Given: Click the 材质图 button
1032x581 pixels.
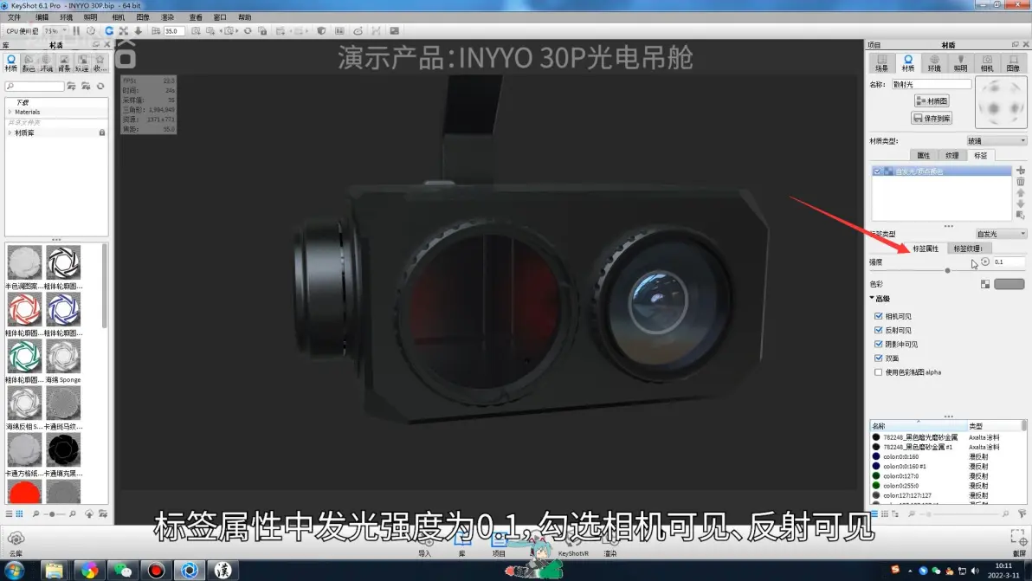Looking at the screenshot, I should pos(932,100).
